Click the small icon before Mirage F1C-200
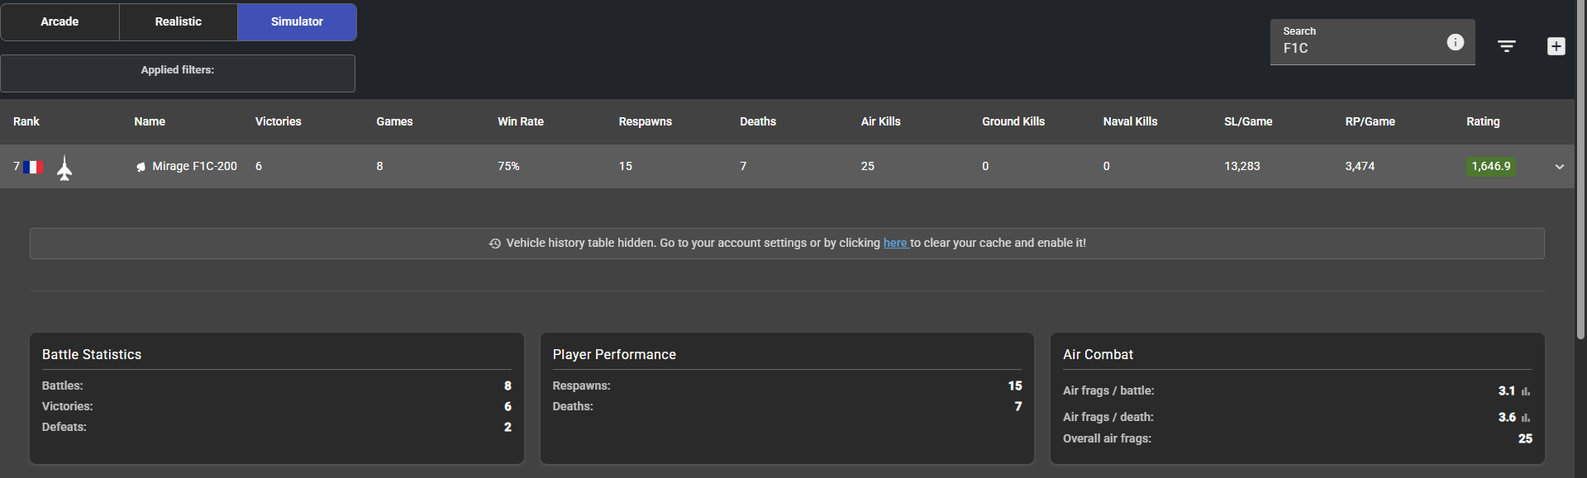 pos(141,167)
